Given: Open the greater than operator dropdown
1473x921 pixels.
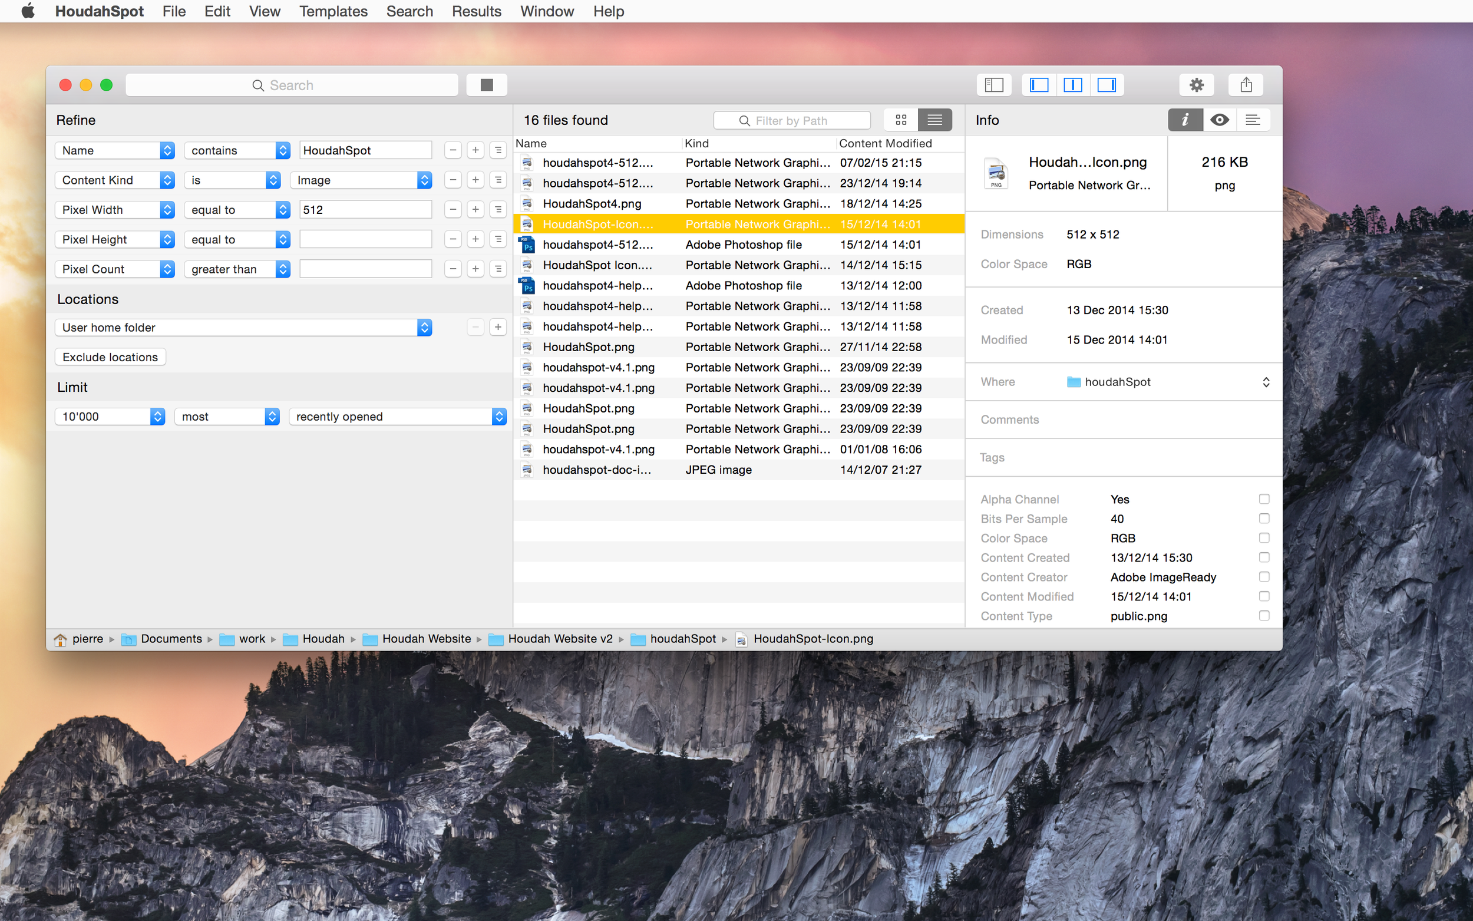Looking at the screenshot, I should pos(237,269).
